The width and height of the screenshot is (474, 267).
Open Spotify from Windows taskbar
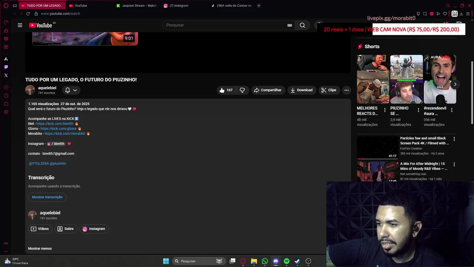tap(287, 261)
